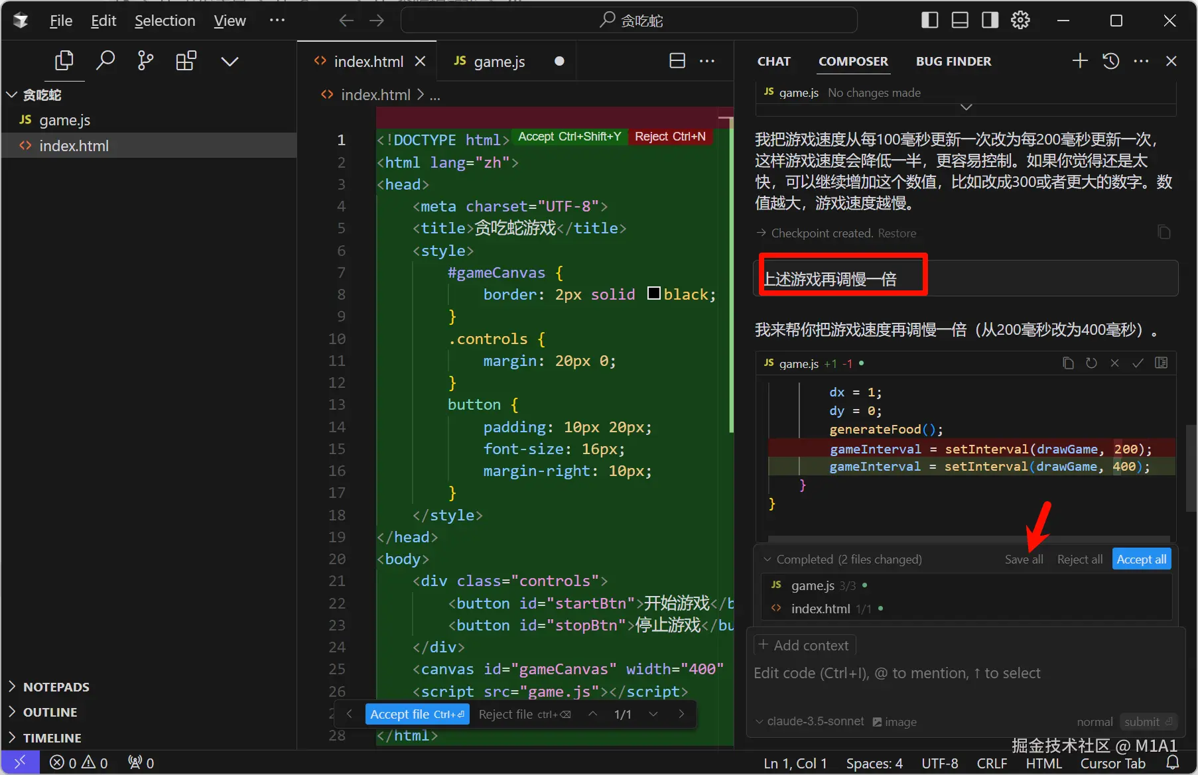Image resolution: width=1198 pixels, height=775 pixels.
Task: Expand the NOTEPADS section
Action: (56, 687)
